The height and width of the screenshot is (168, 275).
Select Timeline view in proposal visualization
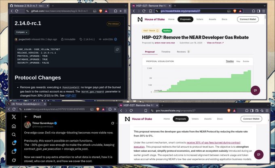pos(230,61)
